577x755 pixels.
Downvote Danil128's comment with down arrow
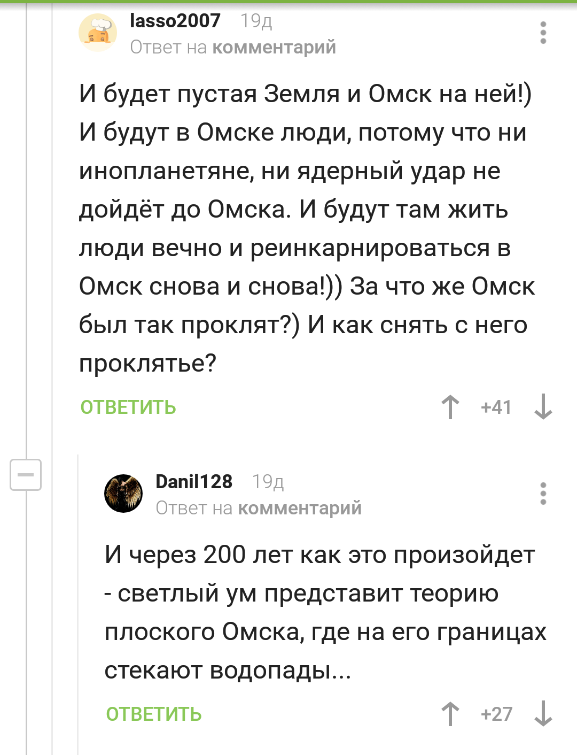coord(543,714)
